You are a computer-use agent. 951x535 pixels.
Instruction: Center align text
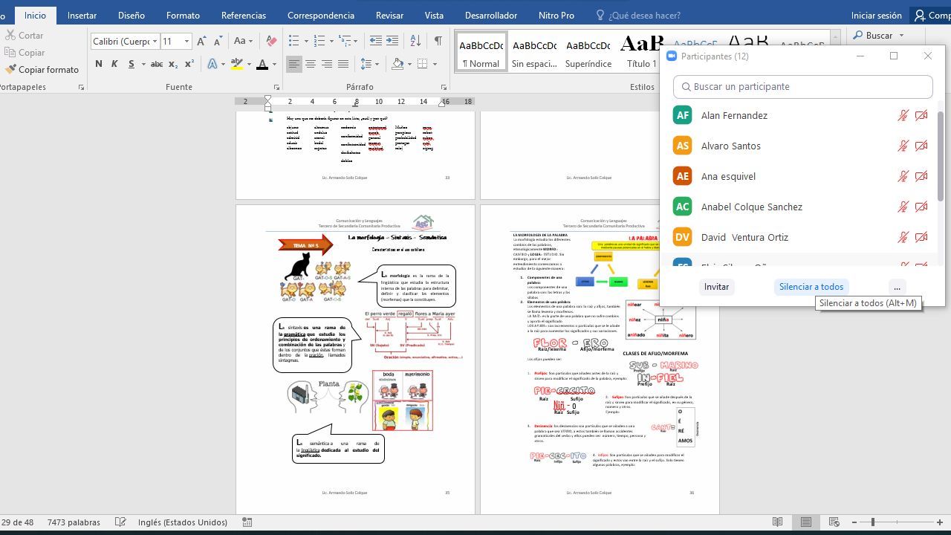pos(311,64)
